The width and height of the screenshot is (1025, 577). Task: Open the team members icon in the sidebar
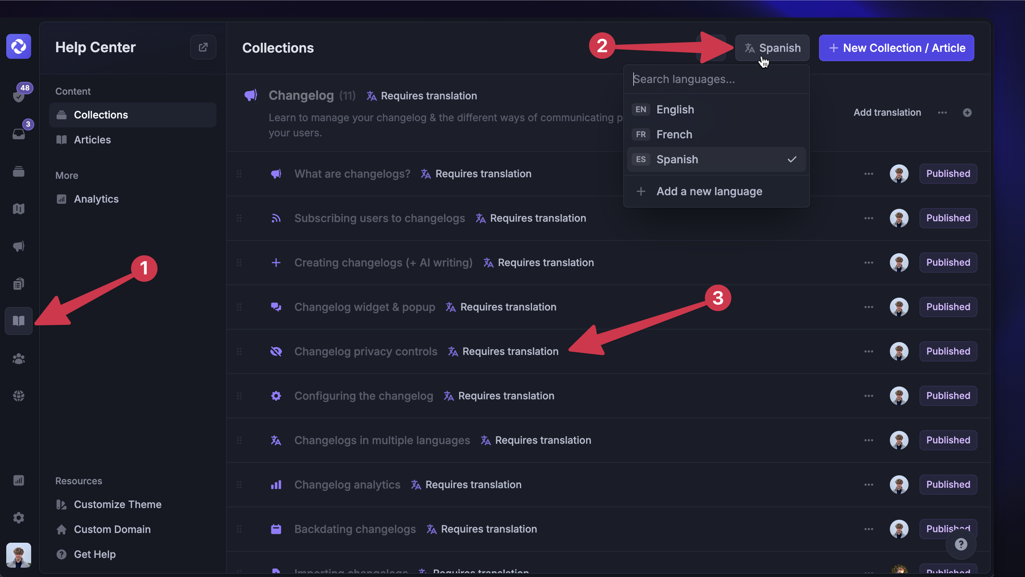point(18,359)
